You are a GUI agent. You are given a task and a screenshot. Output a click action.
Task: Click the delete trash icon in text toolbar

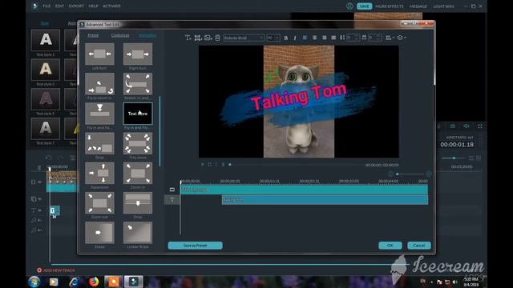click(x=217, y=38)
